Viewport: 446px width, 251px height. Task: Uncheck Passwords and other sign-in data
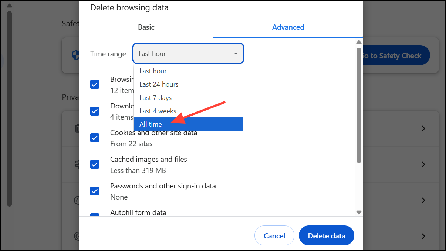pos(95,191)
